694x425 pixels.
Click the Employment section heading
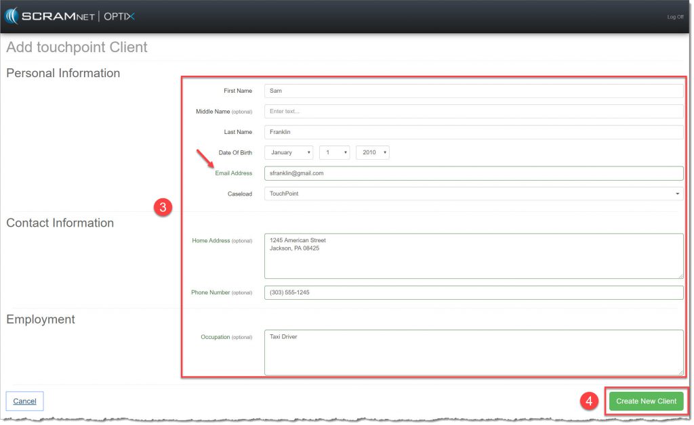(x=41, y=319)
